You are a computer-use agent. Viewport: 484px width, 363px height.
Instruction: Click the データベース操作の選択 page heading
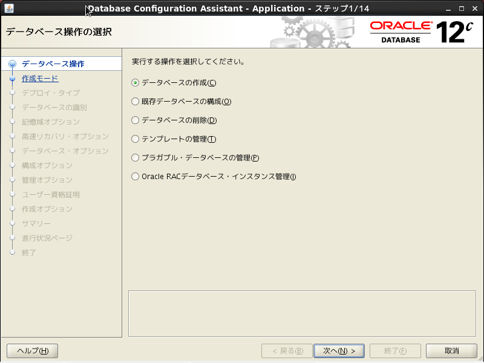59,32
